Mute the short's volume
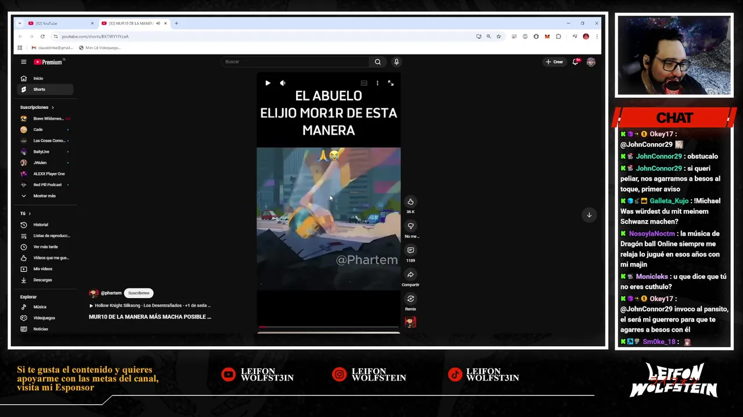Image resolution: width=743 pixels, height=417 pixels. (x=283, y=83)
